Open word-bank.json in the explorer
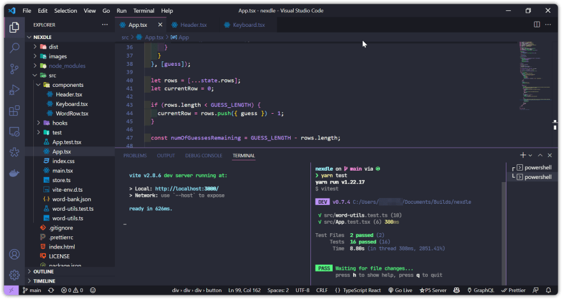The height and width of the screenshot is (299, 562). pos(72,199)
